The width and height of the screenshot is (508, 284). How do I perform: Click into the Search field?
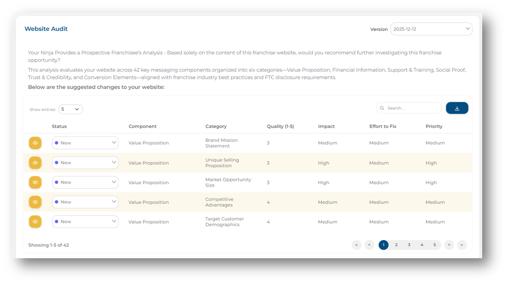click(411, 108)
